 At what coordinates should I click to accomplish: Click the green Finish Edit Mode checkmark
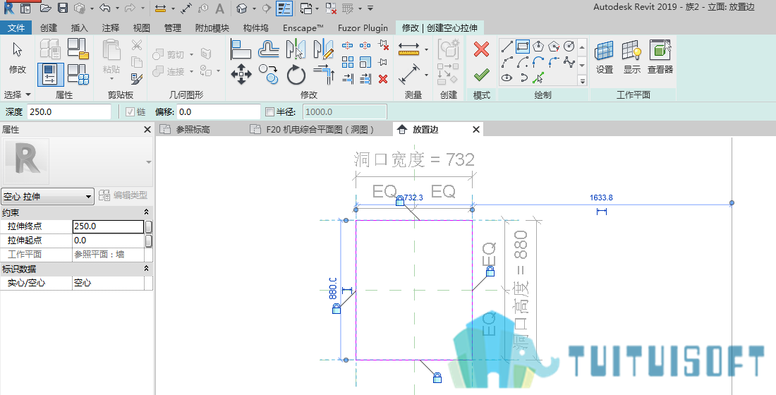tap(481, 75)
